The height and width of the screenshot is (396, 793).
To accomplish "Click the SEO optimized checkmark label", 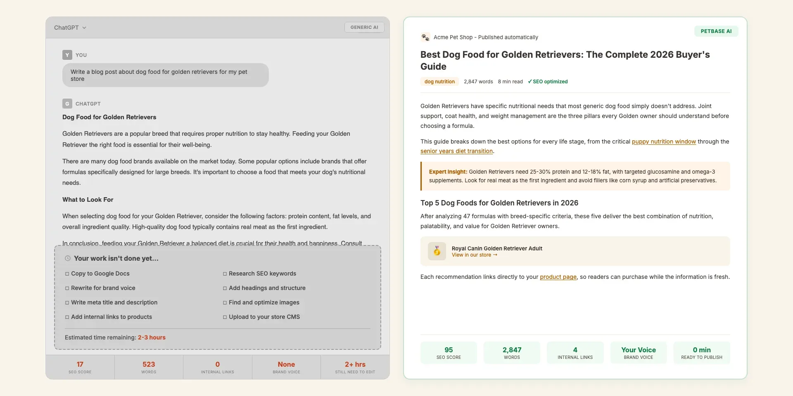I will [x=548, y=82].
